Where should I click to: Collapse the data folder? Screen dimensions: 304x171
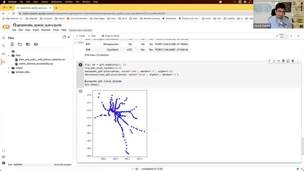[9, 56]
